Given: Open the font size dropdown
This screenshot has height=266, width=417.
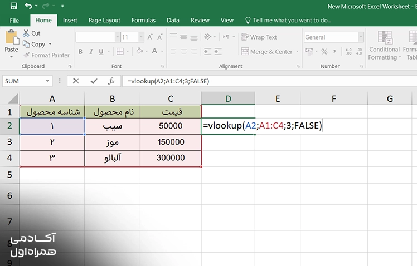Looking at the screenshot, I should coord(141,37).
